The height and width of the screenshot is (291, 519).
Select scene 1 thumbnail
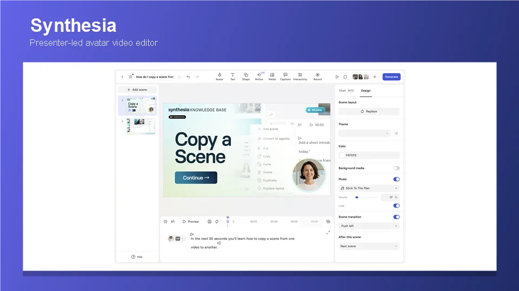[141, 105]
